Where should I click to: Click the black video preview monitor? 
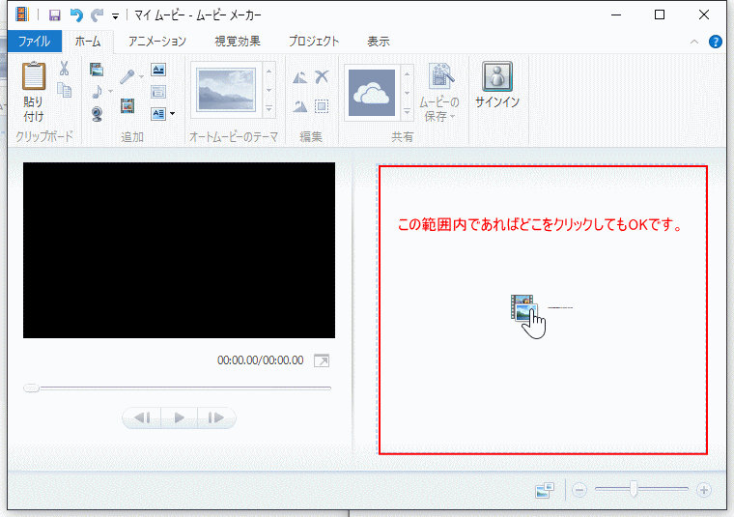(x=180, y=250)
